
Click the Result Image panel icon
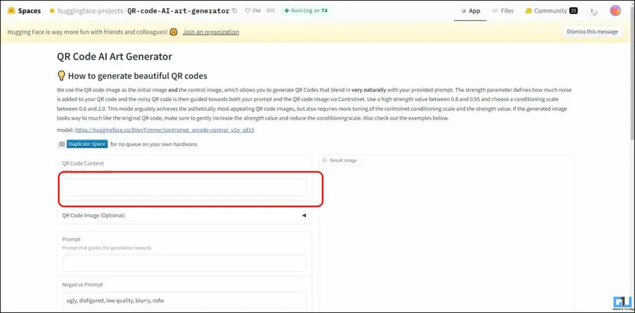click(325, 161)
